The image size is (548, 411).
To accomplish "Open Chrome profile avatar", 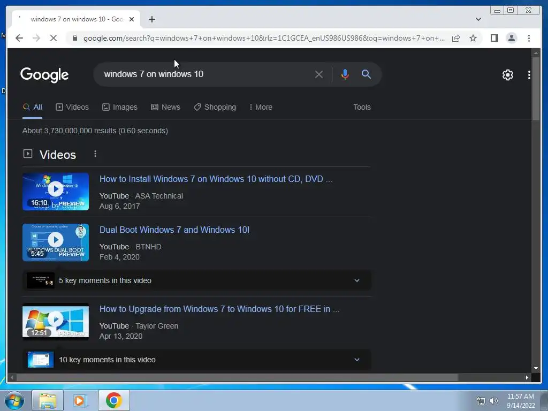I will [x=511, y=38].
